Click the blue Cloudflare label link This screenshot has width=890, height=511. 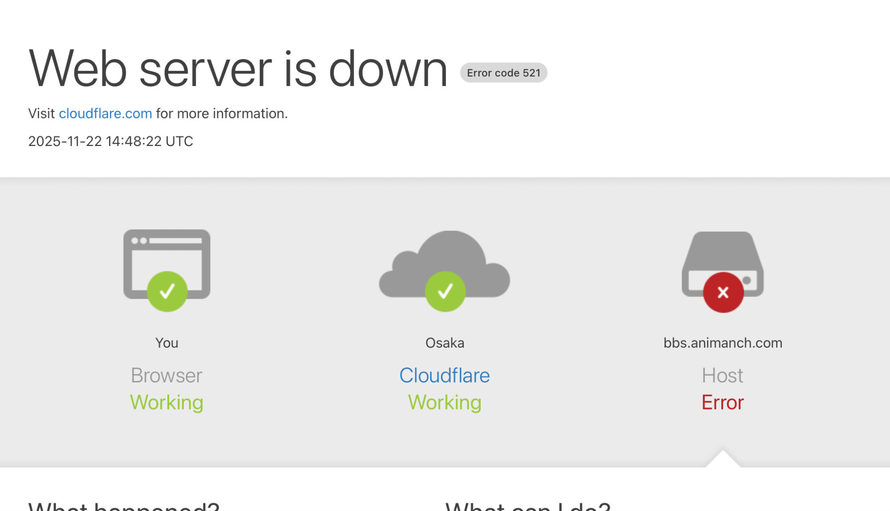(x=444, y=375)
